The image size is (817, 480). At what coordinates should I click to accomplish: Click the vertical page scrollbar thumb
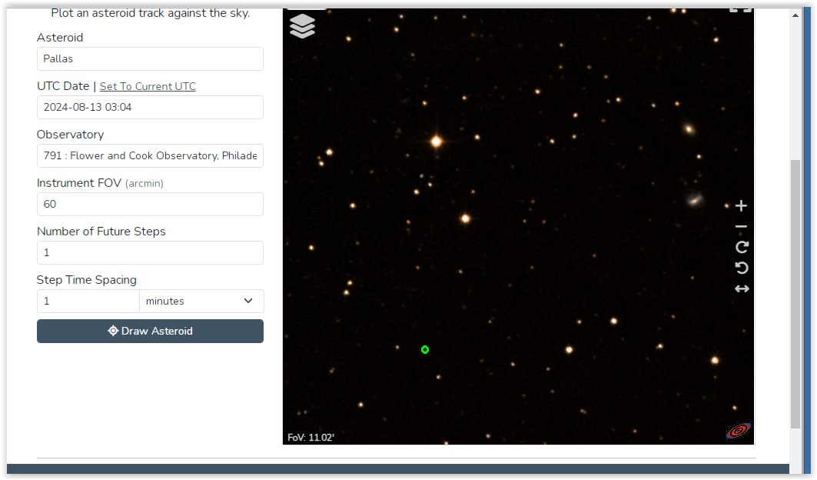pos(795,294)
